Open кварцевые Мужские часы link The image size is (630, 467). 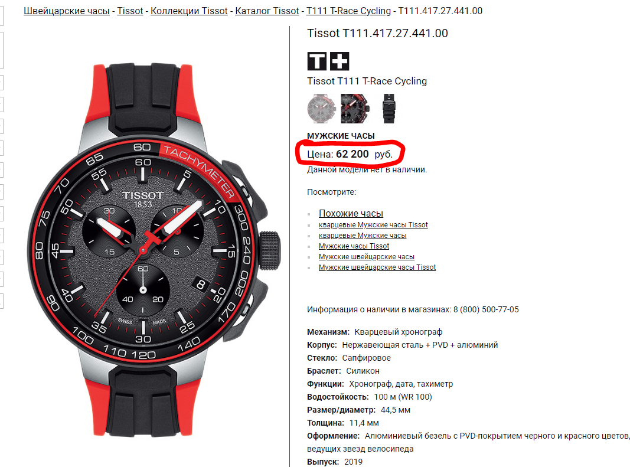(363, 236)
